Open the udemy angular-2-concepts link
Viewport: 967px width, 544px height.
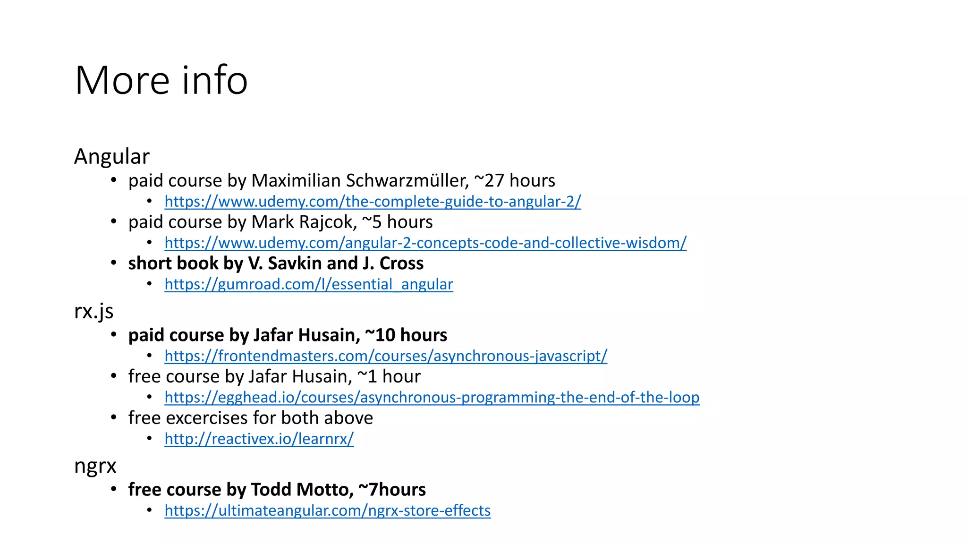point(425,243)
